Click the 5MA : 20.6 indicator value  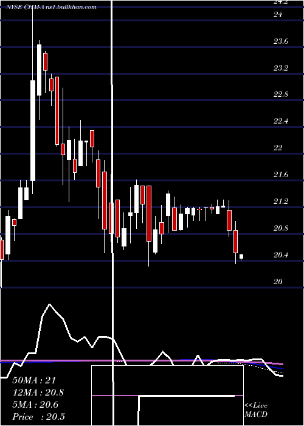tap(35, 405)
